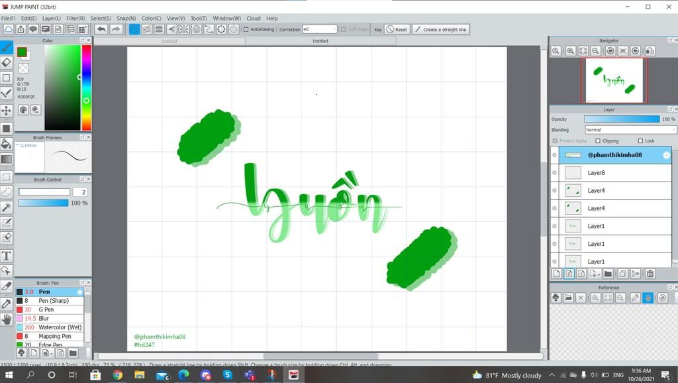Select the Eraser tool

click(x=7, y=62)
